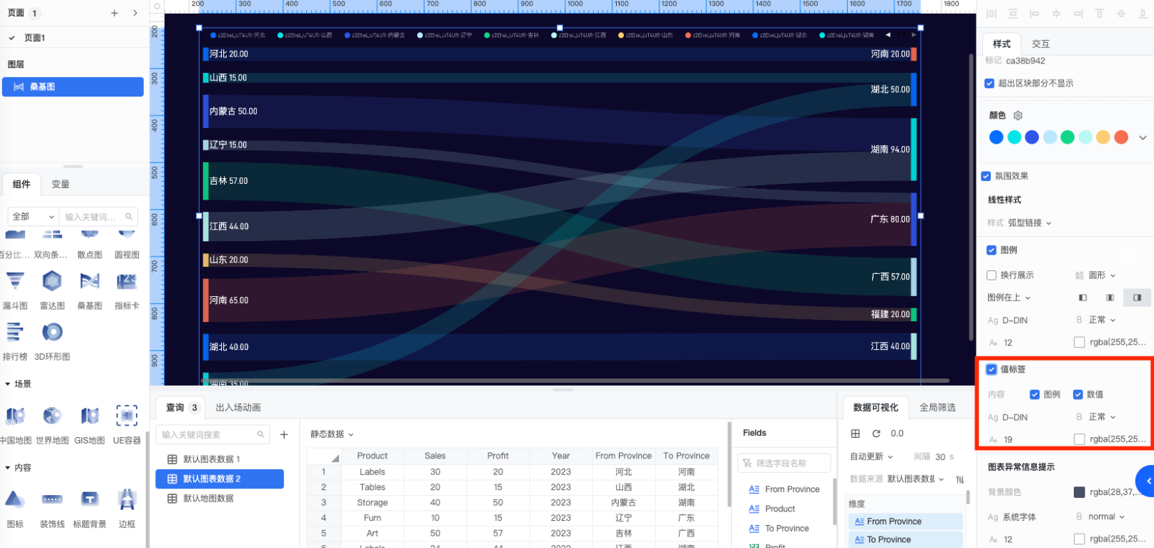Expand the blue side panel arrow button
Image resolution: width=1154 pixels, height=548 pixels.
tap(1145, 481)
